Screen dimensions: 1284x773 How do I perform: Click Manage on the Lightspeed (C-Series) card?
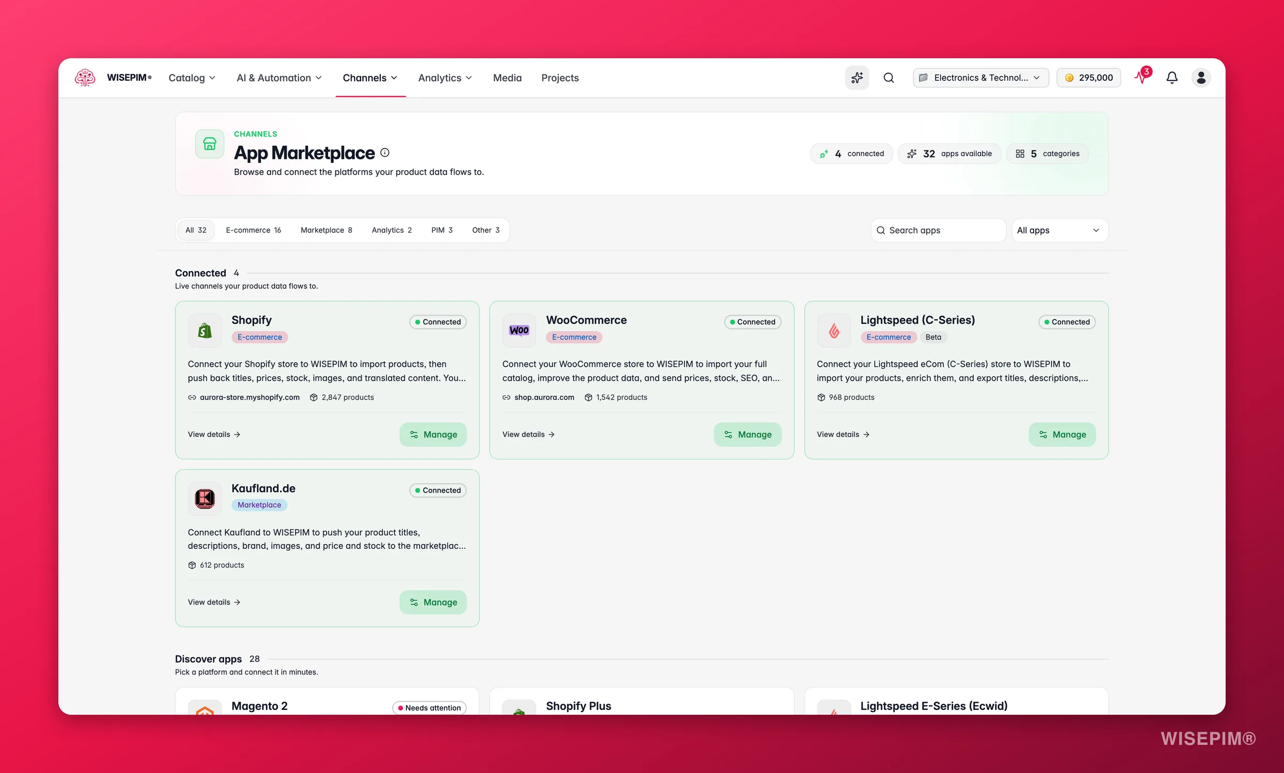(x=1062, y=434)
